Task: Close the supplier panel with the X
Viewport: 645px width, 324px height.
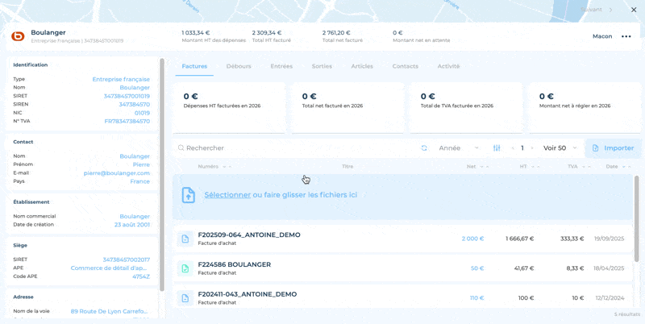Action: (x=634, y=10)
